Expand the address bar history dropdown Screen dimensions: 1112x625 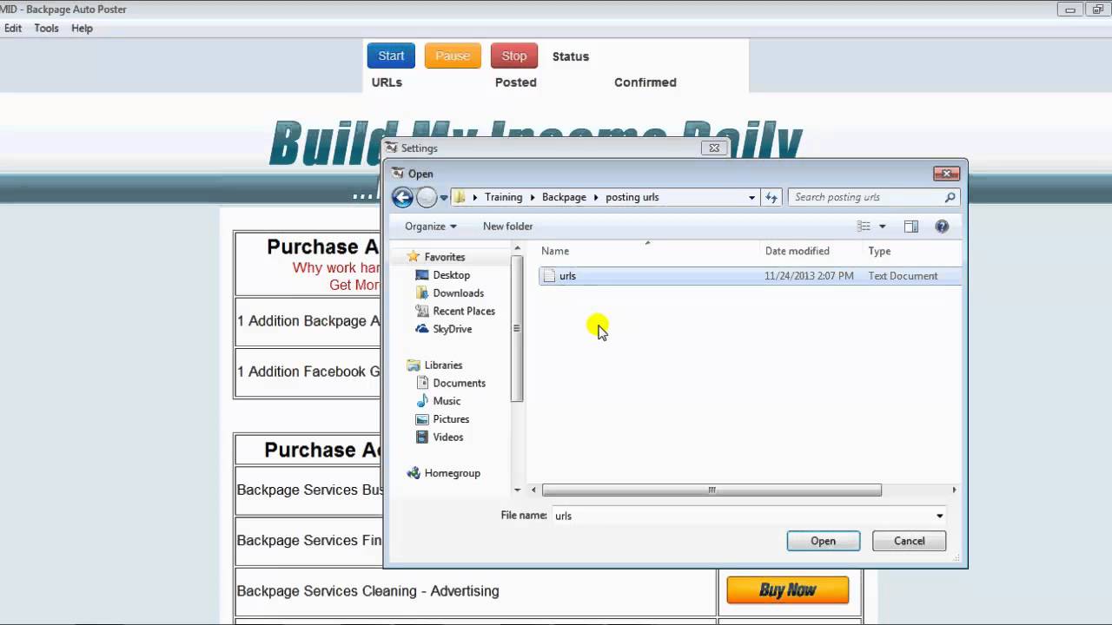[751, 198]
